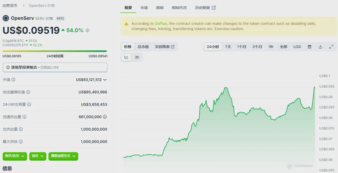Click the US$3,658,453 volume value
The width and height of the screenshot is (338, 173).
[94, 105]
